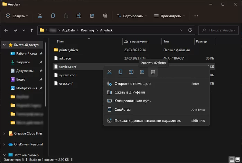
Task: Click the Copy icon in context menu
Action: coord(120,72)
